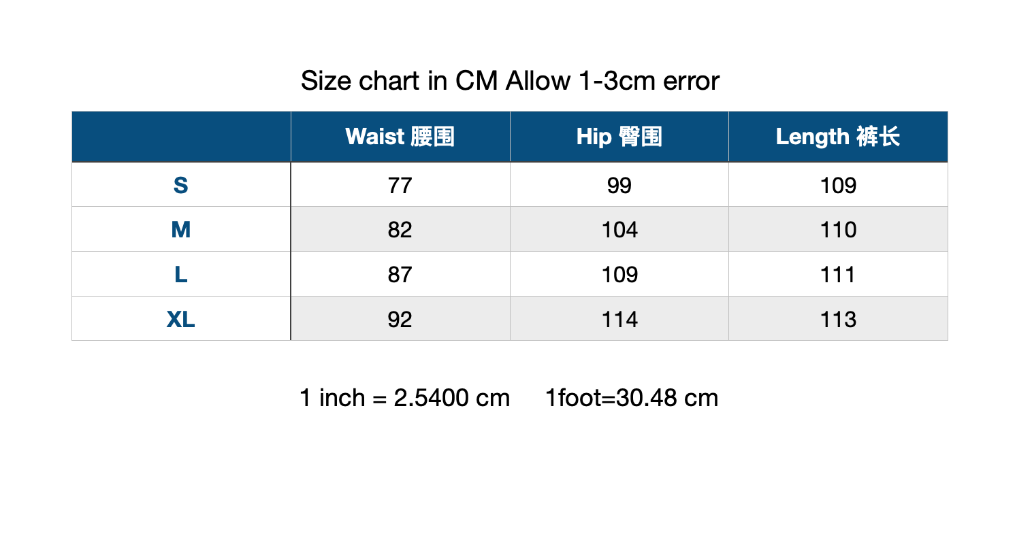
Task: Click hip value 99 for size S
Action: tap(619, 185)
